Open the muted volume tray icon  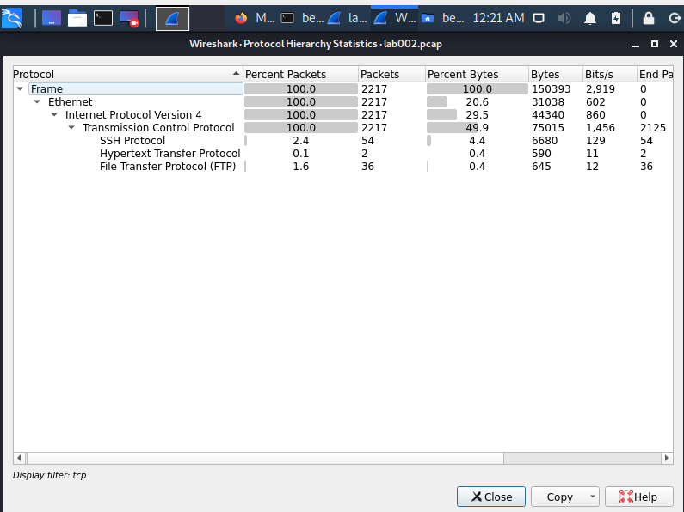click(x=564, y=18)
